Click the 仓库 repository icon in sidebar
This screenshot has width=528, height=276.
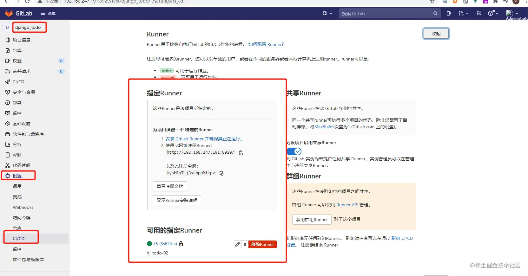(x=8, y=50)
